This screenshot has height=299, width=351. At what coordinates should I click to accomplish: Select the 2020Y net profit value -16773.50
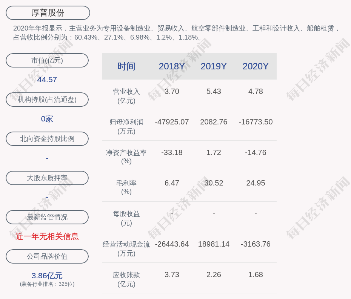point(256,122)
